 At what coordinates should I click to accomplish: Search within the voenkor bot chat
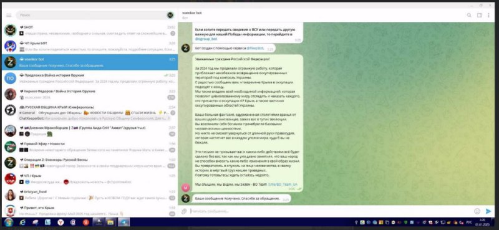pos(469,15)
